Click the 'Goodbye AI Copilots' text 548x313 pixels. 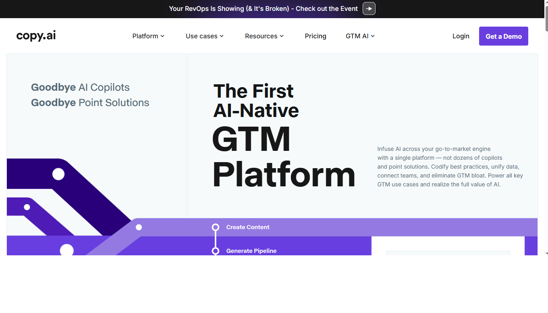80,88
